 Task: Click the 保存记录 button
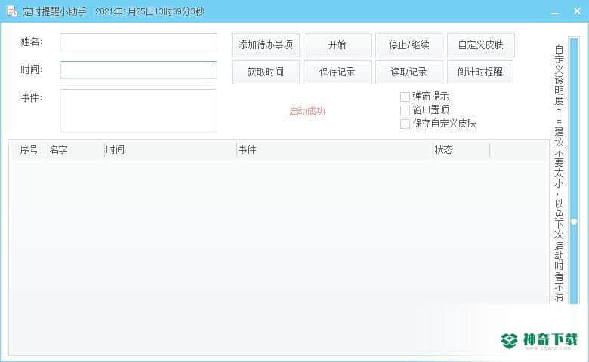click(338, 72)
